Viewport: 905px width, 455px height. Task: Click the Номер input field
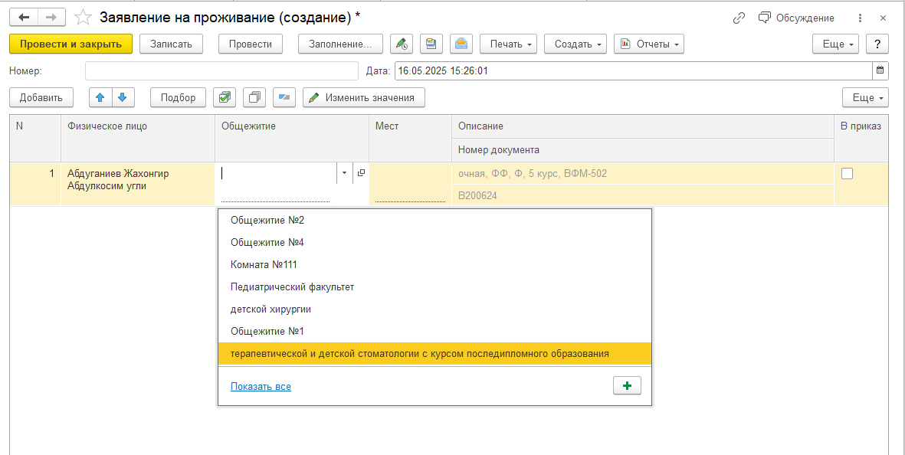point(221,71)
